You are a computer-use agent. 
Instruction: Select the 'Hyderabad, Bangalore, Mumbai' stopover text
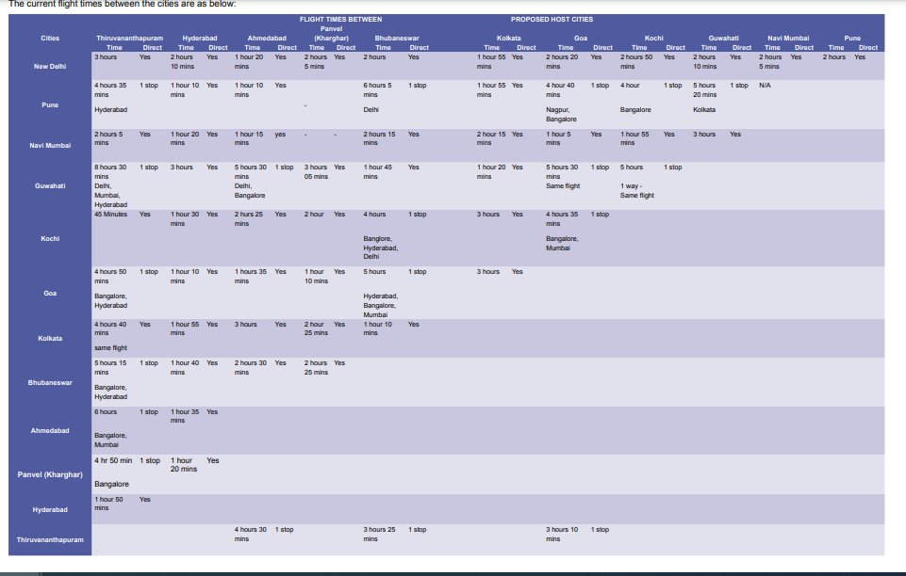point(381,305)
